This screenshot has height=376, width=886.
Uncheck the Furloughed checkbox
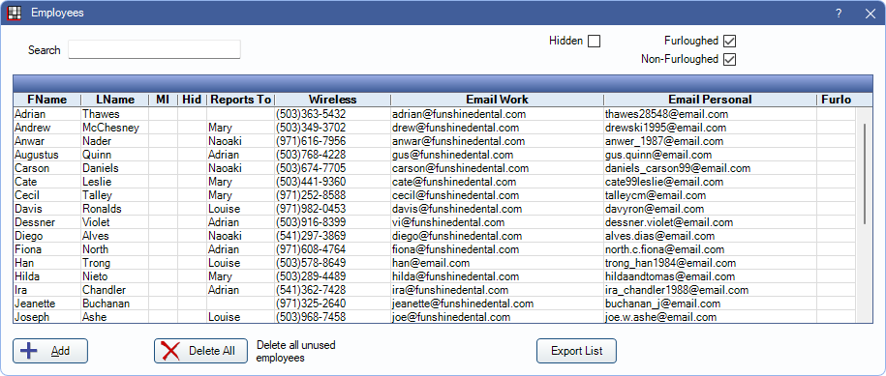(729, 42)
